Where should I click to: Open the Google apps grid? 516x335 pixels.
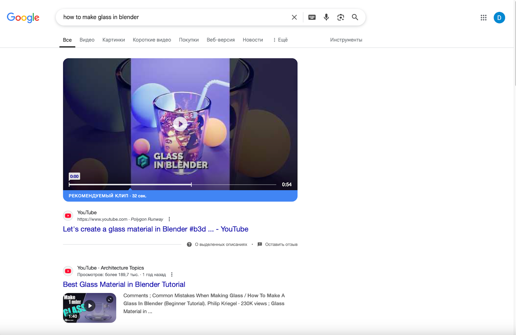483,18
